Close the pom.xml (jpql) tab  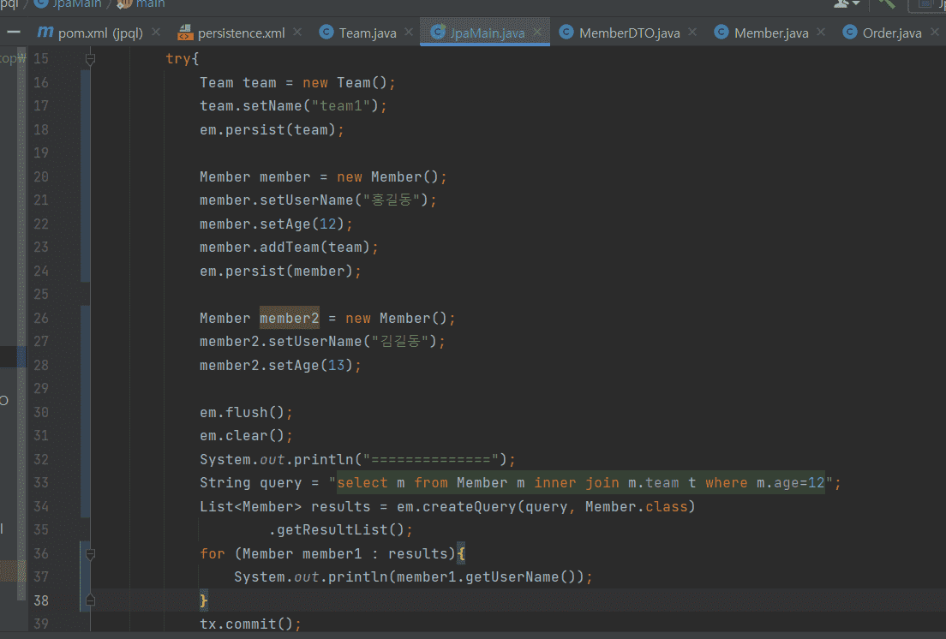click(156, 32)
